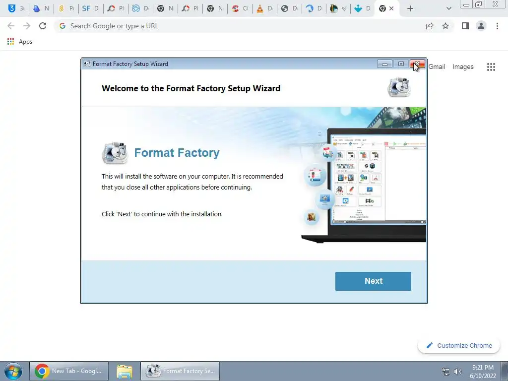Open the SF (SourceForge) browser tab

(91, 8)
